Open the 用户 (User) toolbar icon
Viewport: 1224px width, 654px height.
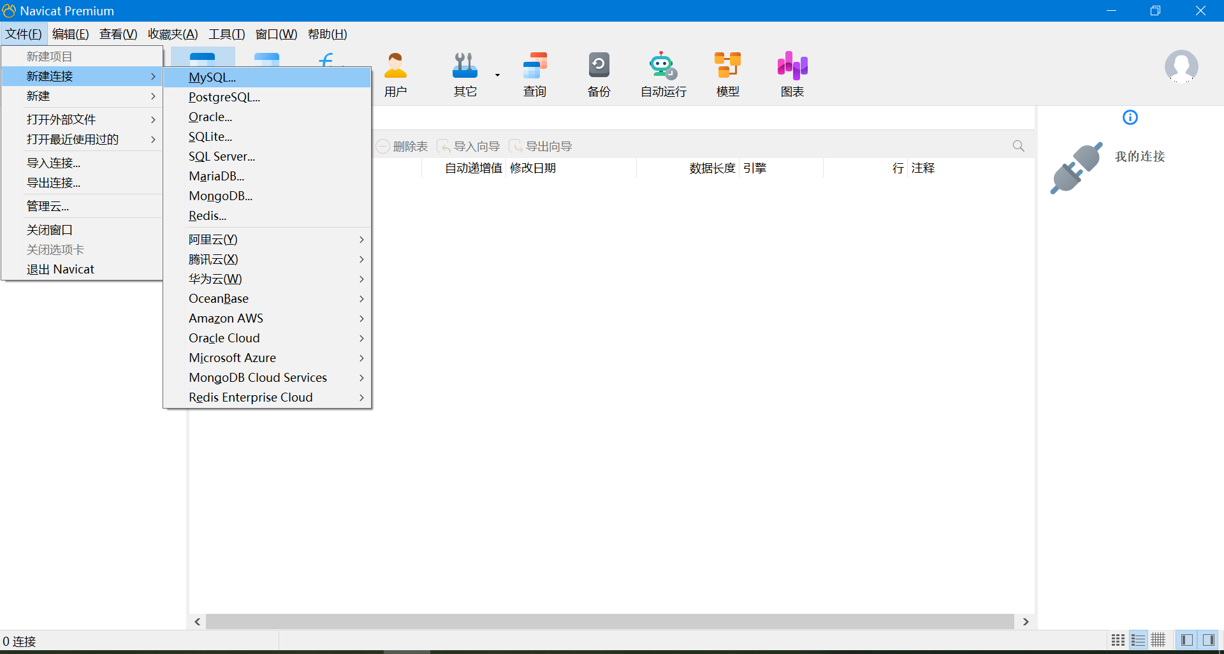coord(395,74)
